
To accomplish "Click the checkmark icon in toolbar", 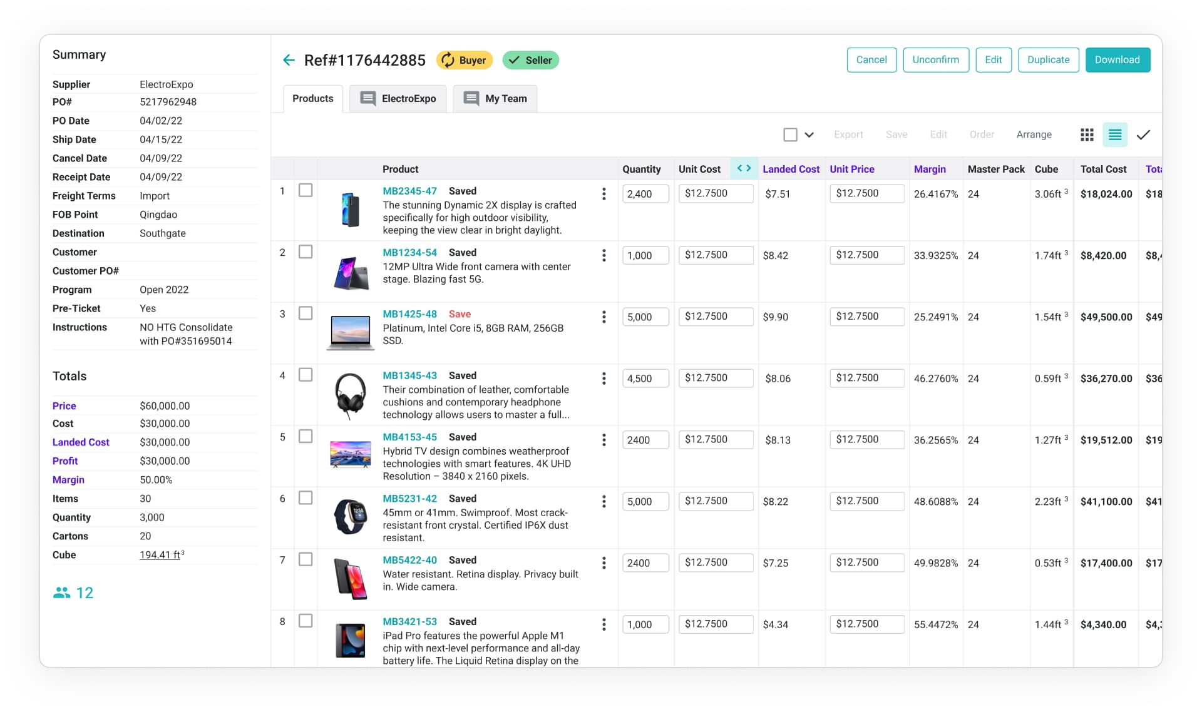I will [1143, 135].
